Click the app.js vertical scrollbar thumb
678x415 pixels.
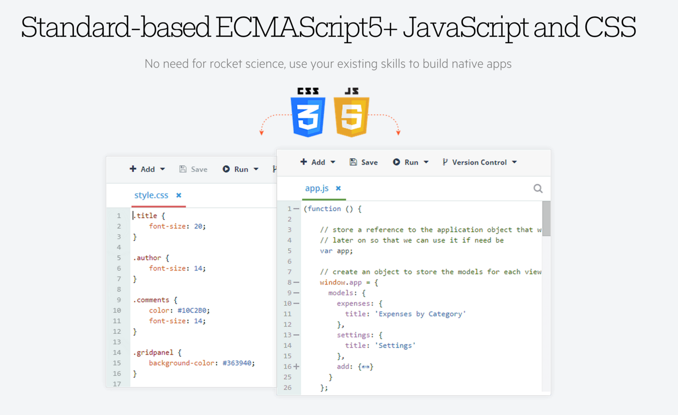tap(546, 219)
